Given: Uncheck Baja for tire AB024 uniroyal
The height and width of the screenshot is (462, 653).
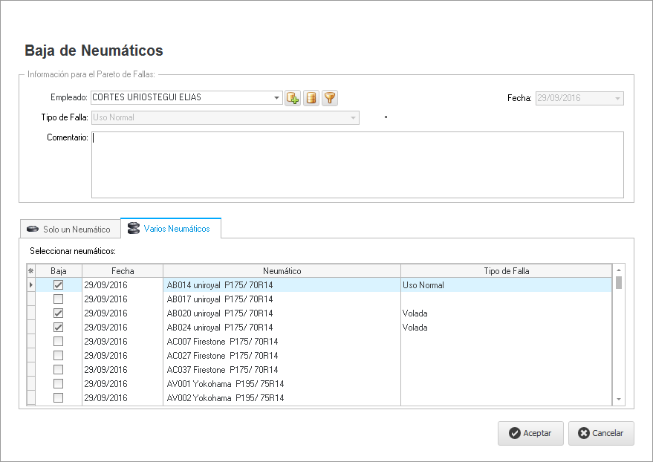Looking at the screenshot, I should click(x=58, y=328).
